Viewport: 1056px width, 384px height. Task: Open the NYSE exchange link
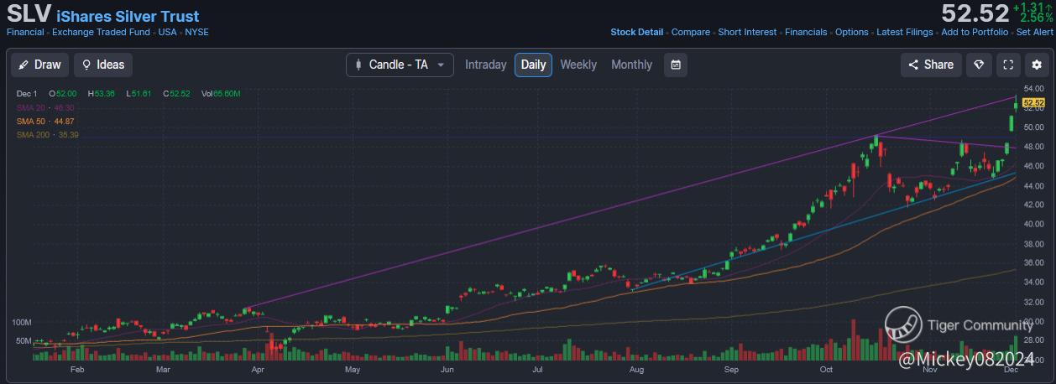click(197, 32)
